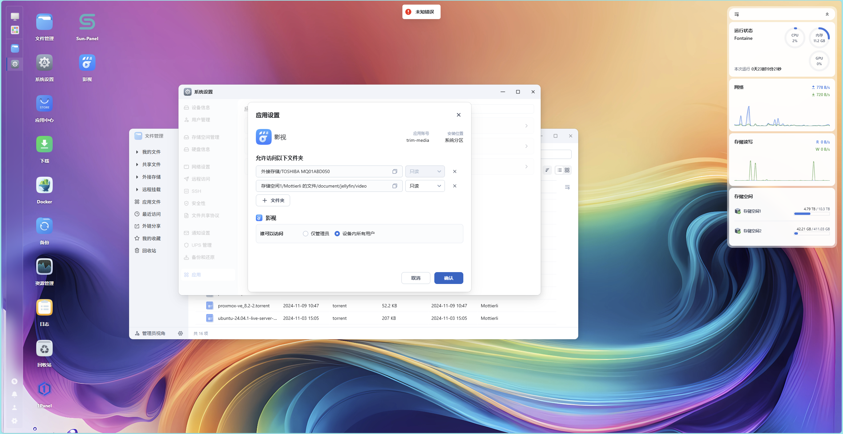Open 回收站 in file manager sidebar

149,251
